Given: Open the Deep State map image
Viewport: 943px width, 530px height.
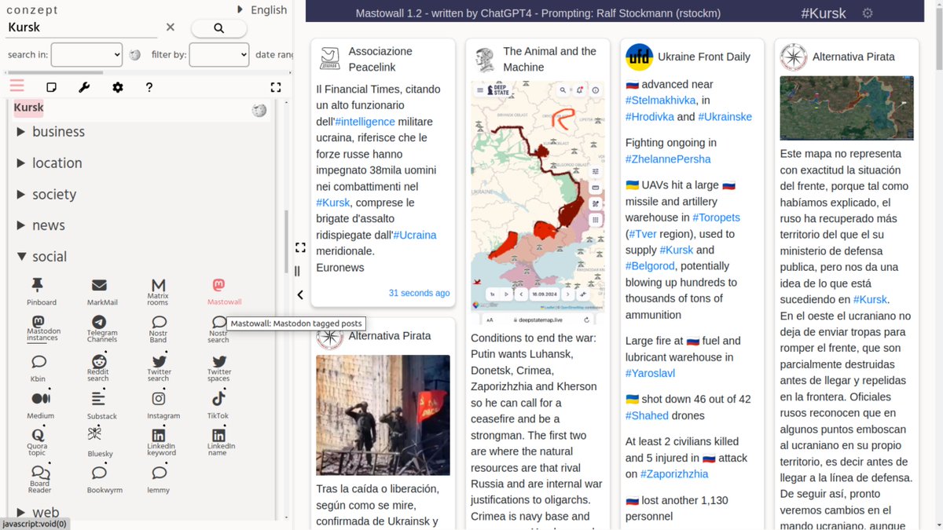Looking at the screenshot, I should pyautogui.click(x=538, y=203).
